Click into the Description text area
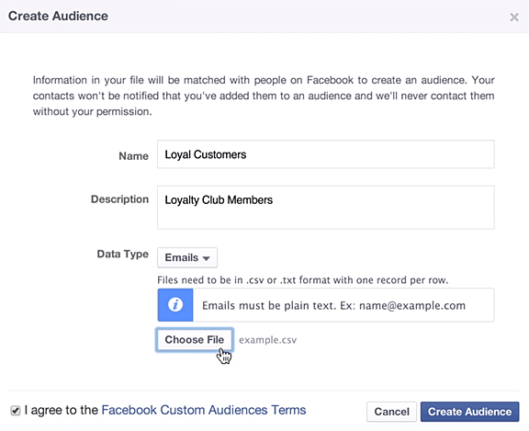Image resolution: width=529 pixels, height=431 pixels. point(325,208)
